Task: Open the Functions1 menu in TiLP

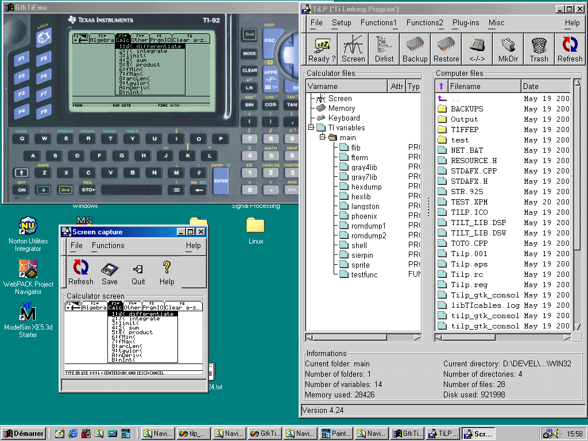Action: click(378, 23)
